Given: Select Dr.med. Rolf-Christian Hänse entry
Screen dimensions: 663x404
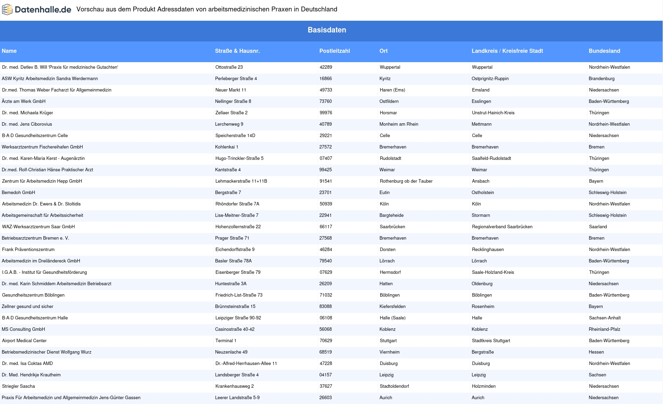Looking at the screenshot, I should 47,170.
